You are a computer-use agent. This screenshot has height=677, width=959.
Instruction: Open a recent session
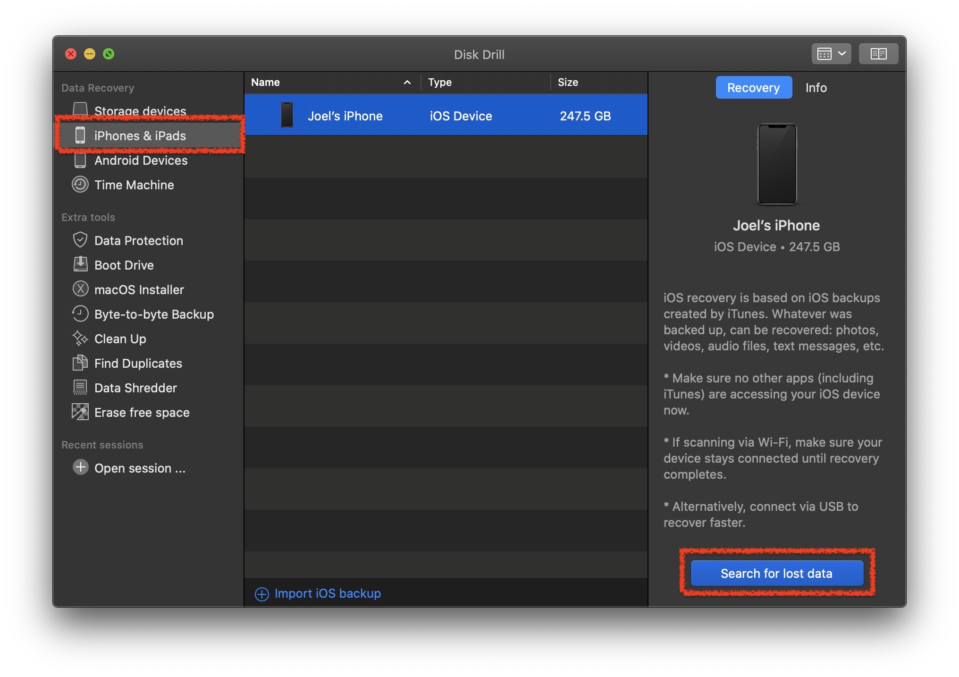pyautogui.click(x=140, y=467)
